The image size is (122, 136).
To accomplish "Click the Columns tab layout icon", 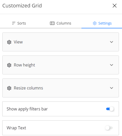I will tap(52, 23).
